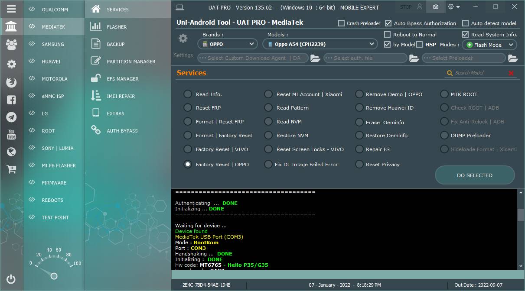The height and width of the screenshot is (291, 525).
Task: Browse folder for Custom Download Agent
Action: [x=315, y=58]
